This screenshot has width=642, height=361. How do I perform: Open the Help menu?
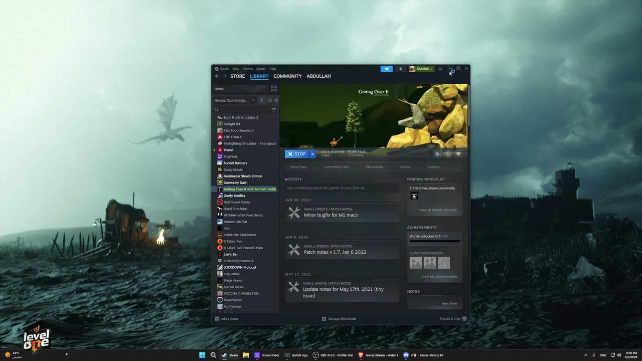coord(272,69)
